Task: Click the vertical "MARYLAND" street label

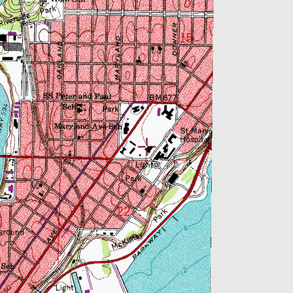Action: pos(118,58)
